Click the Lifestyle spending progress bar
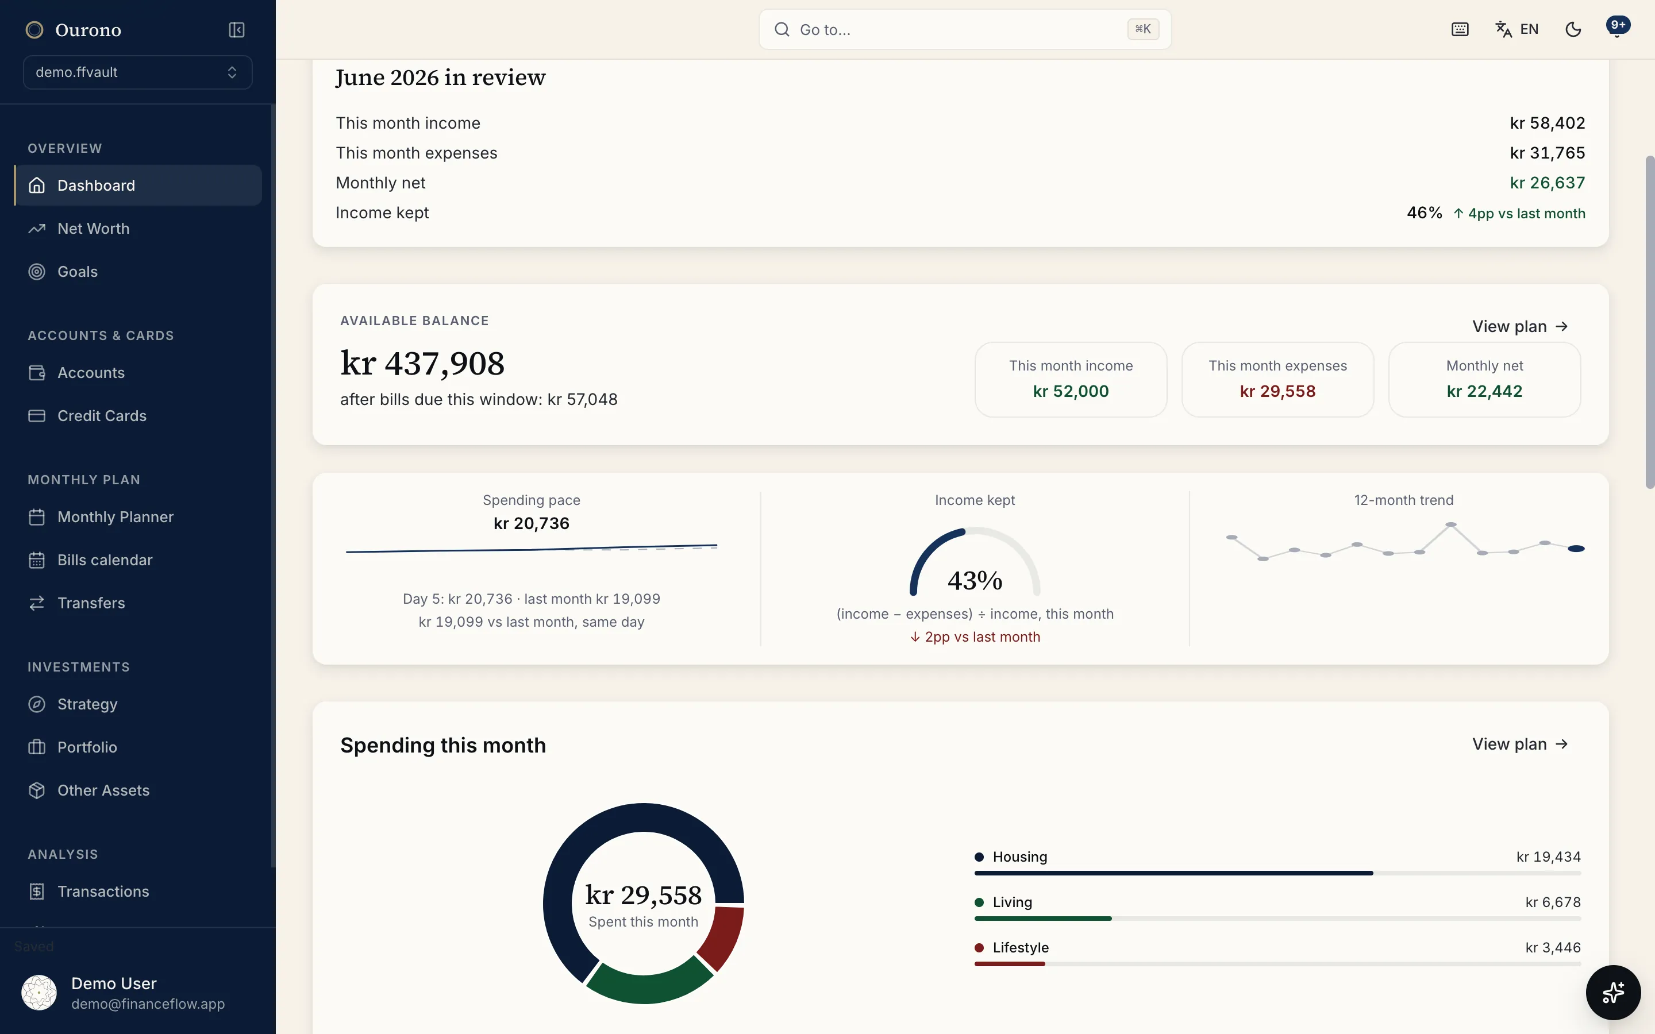Image resolution: width=1655 pixels, height=1034 pixels. (x=1277, y=963)
